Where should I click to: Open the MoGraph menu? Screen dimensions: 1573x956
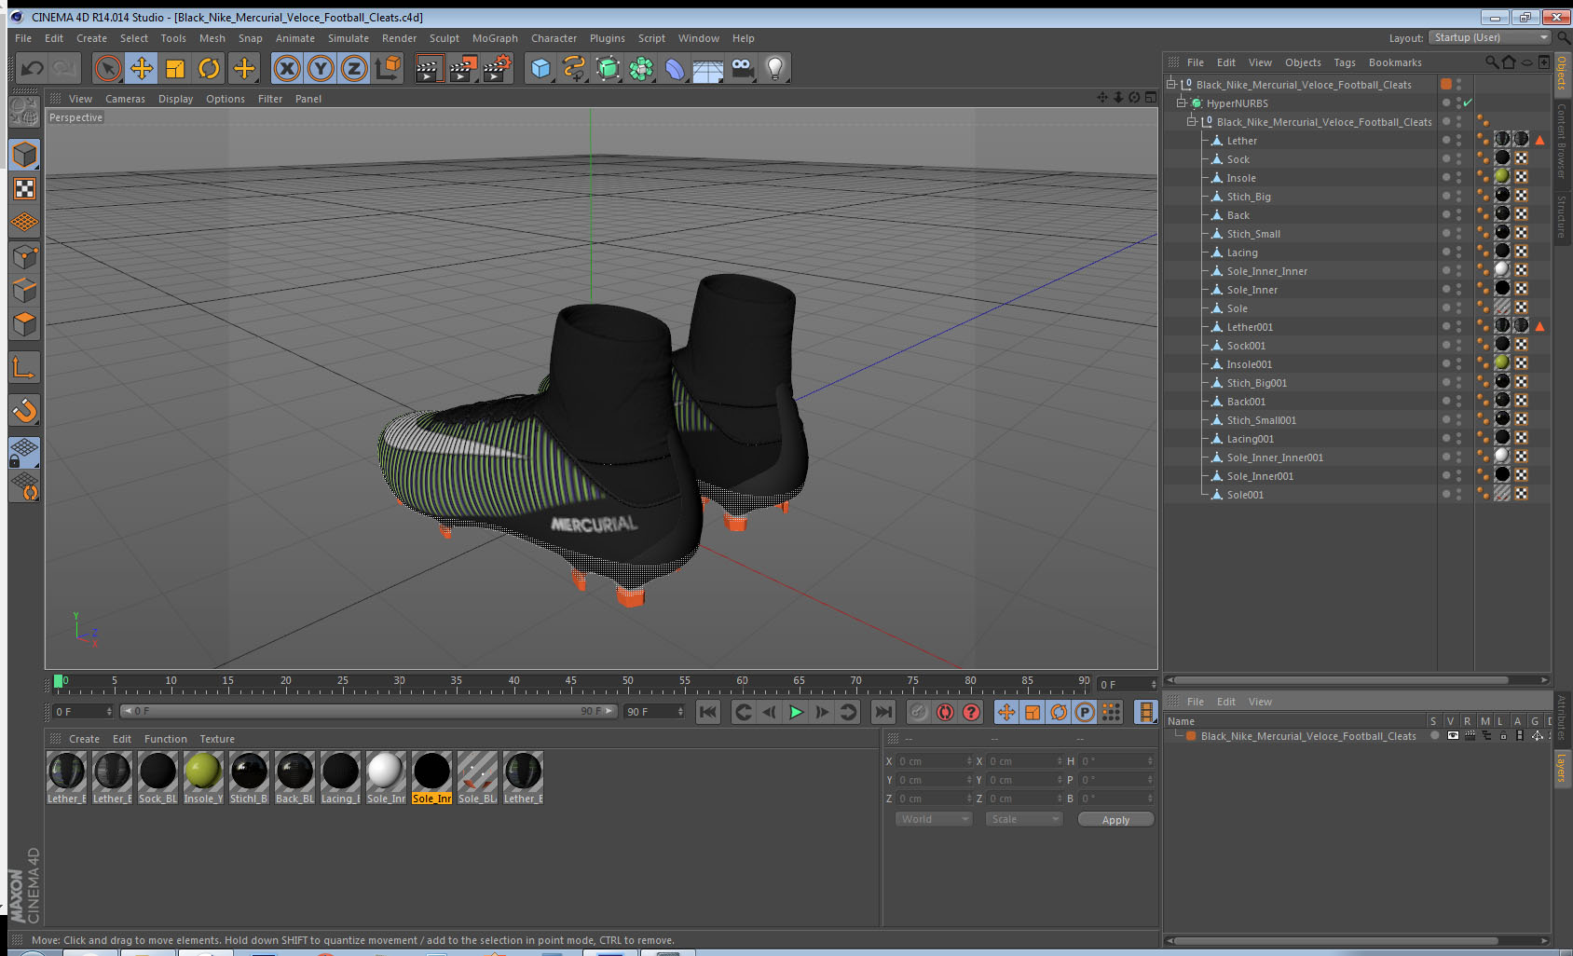tap(494, 38)
